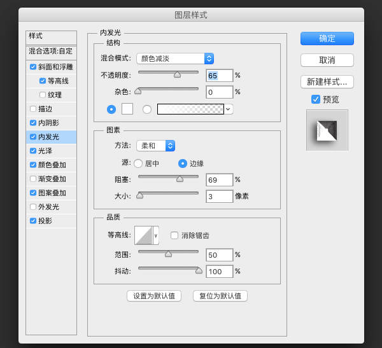The image size is (382, 348).
Task: Click the 新建样式 new style button
Action: pyautogui.click(x=327, y=81)
